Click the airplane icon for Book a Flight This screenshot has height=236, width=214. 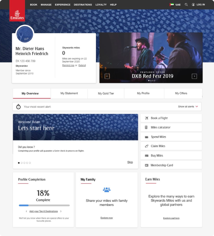click(x=147, y=118)
